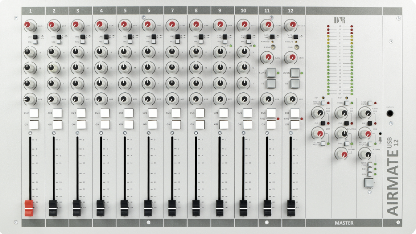Toggle the CRM MUTE button
The height and width of the screenshot is (234, 416).
(370, 103)
